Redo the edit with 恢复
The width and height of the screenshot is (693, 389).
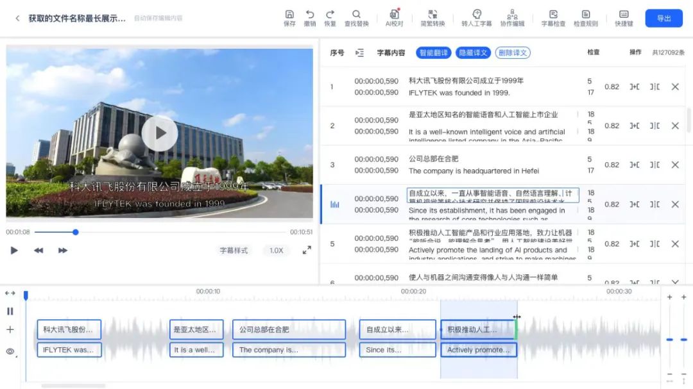pyautogui.click(x=330, y=18)
